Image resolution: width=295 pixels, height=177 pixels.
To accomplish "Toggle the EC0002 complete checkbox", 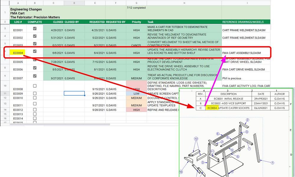I will [x=35, y=36].
